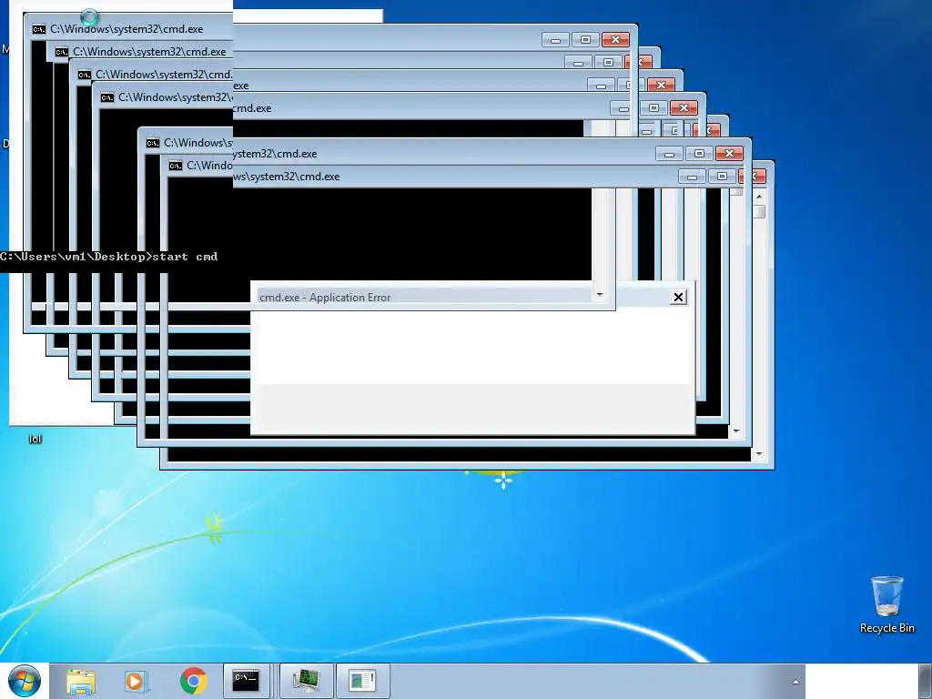Screen dimensions: 932x699
Task: Minimize the frontmost cmd window
Action: tap(692, 177)
